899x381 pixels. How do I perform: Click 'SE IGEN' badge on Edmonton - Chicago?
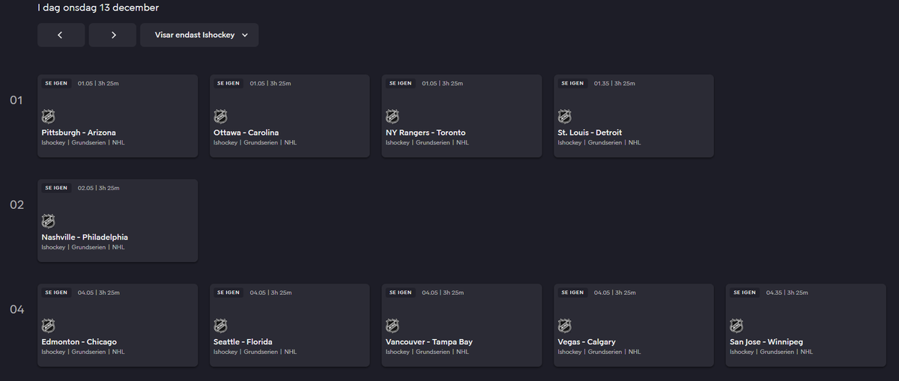pos(56,293)
